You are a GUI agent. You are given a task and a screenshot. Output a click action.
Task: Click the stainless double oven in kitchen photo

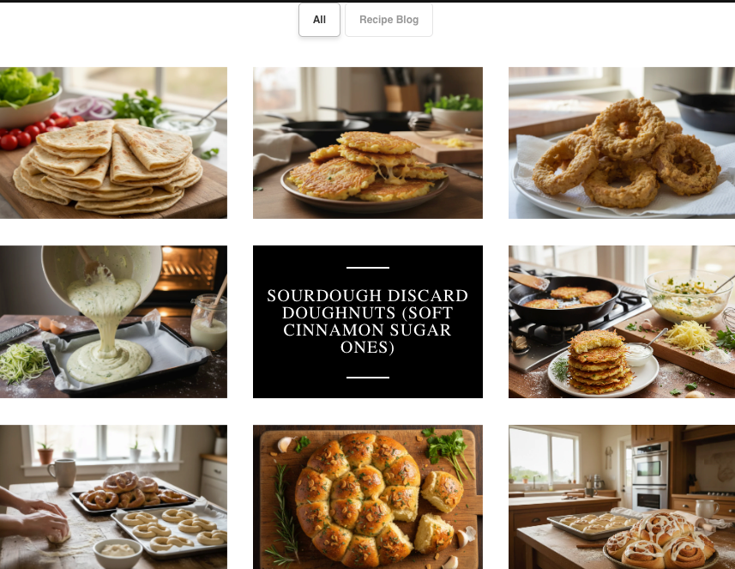pos(650,476)
